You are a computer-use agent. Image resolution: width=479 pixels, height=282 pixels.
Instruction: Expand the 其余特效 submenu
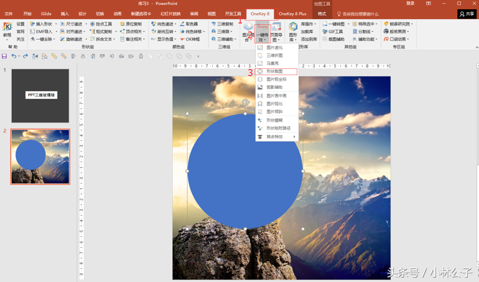click(x=277, y=137)
